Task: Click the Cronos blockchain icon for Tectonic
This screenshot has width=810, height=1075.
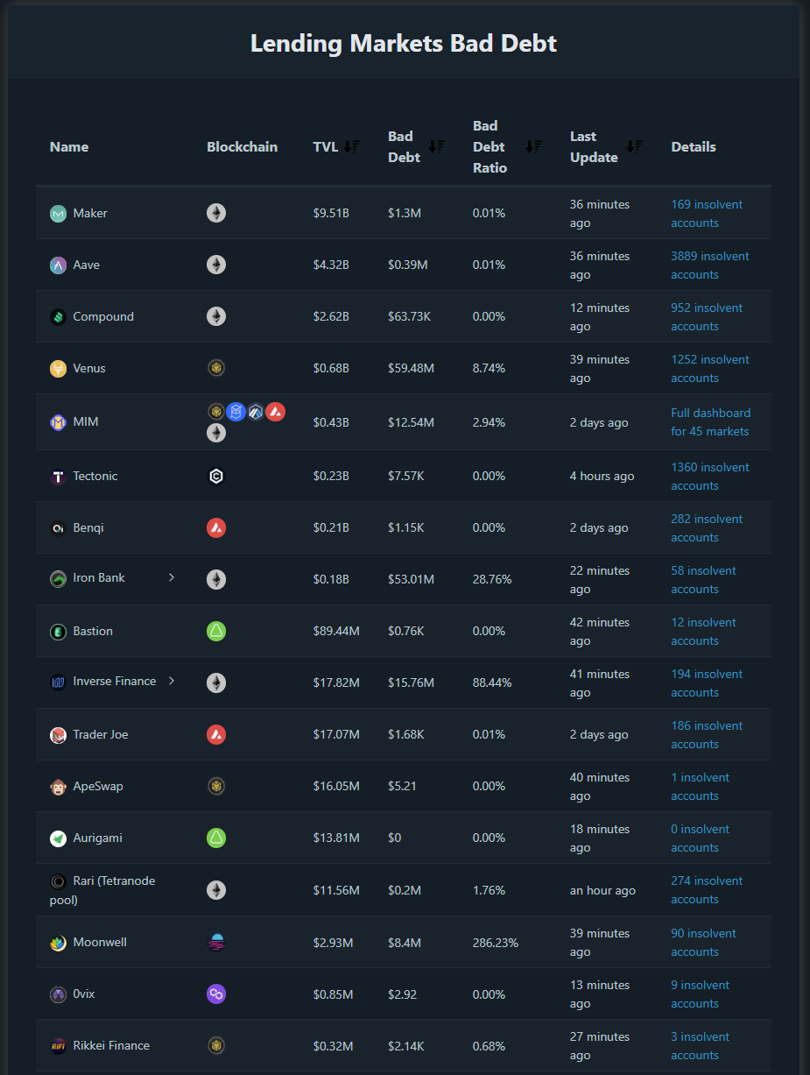Action: [x=216, y=477]
